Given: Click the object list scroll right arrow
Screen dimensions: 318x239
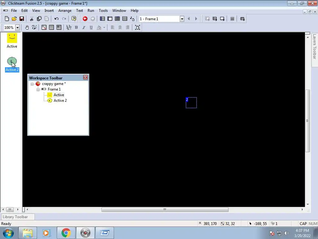Looking at the screenshot, I should click(x=18, y=209).
